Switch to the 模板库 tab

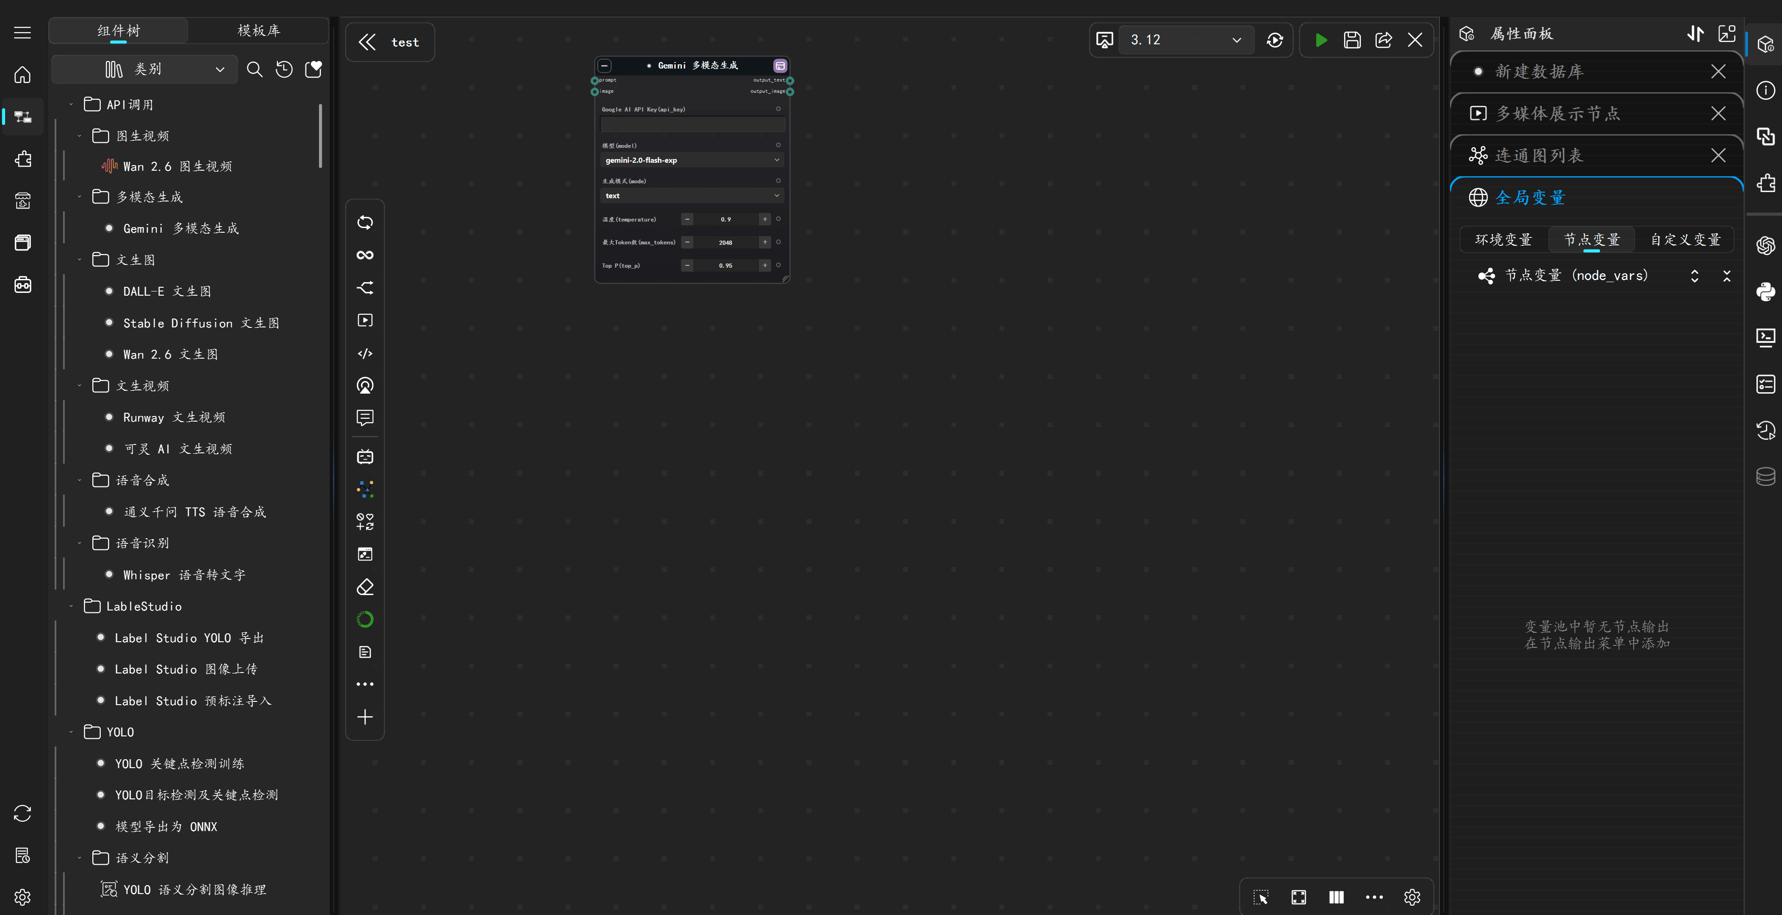(x=259, y=30)
